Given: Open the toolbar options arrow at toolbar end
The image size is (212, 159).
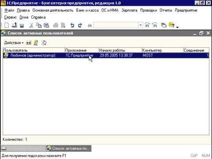Looking at the screenshot, I should 178,27.
